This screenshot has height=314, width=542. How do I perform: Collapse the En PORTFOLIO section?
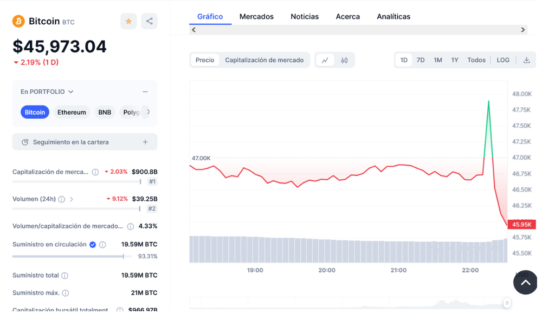pyautogui.click(x=145, y=91)
